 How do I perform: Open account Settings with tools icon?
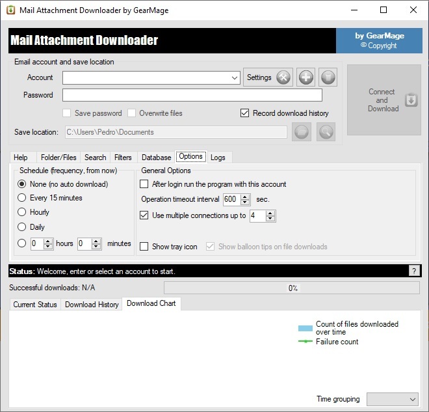(x=268, y=77)
